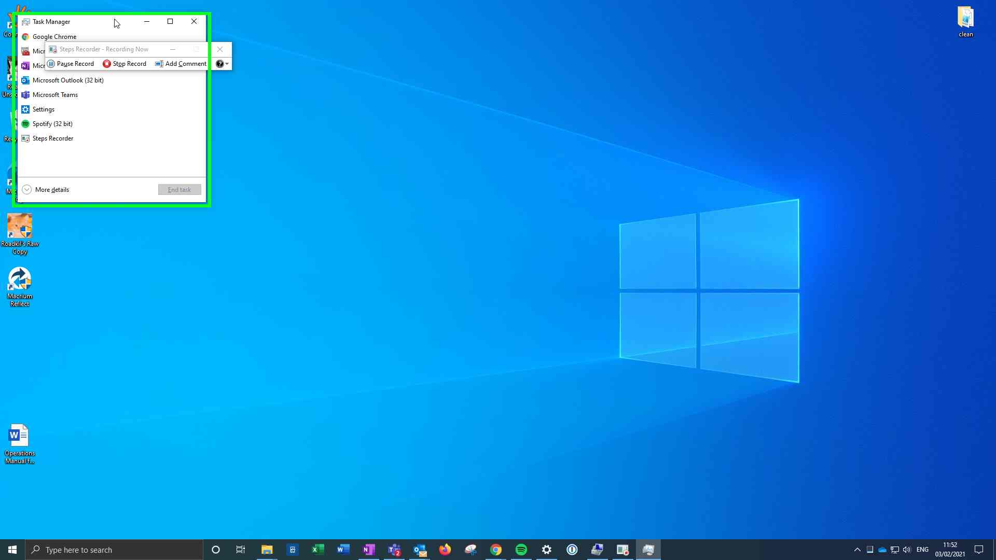Open OneNote taskbar icon
The width and height of the screenshot is (996, 560).
369,550
